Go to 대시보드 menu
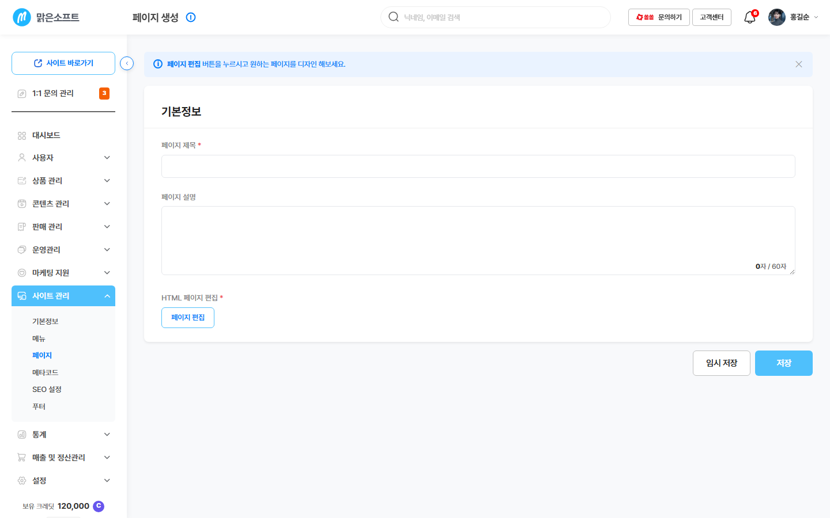830x518 pixels. tap(46, 135)
